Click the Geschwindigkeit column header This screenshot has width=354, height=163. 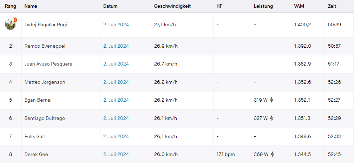click(x=172, y=6)
